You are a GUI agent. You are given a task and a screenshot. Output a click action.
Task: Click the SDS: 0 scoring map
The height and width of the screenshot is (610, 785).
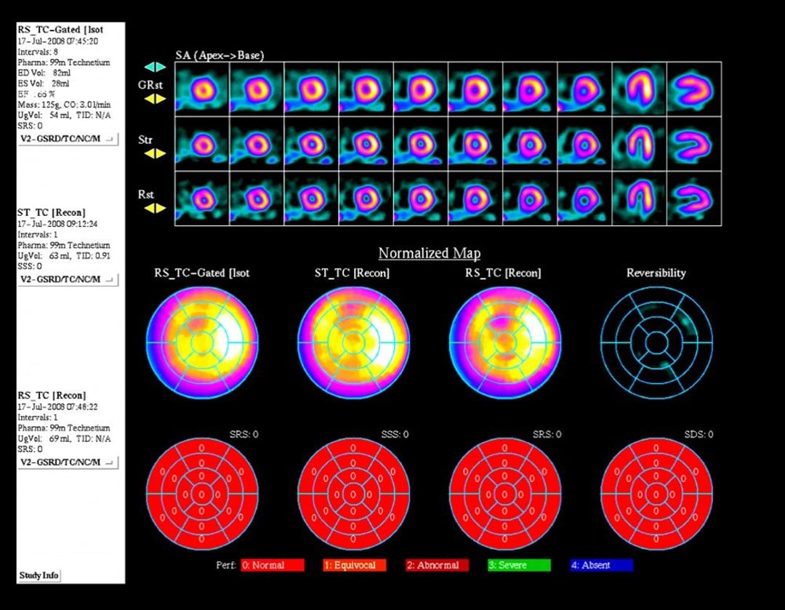tap(656, 493)
